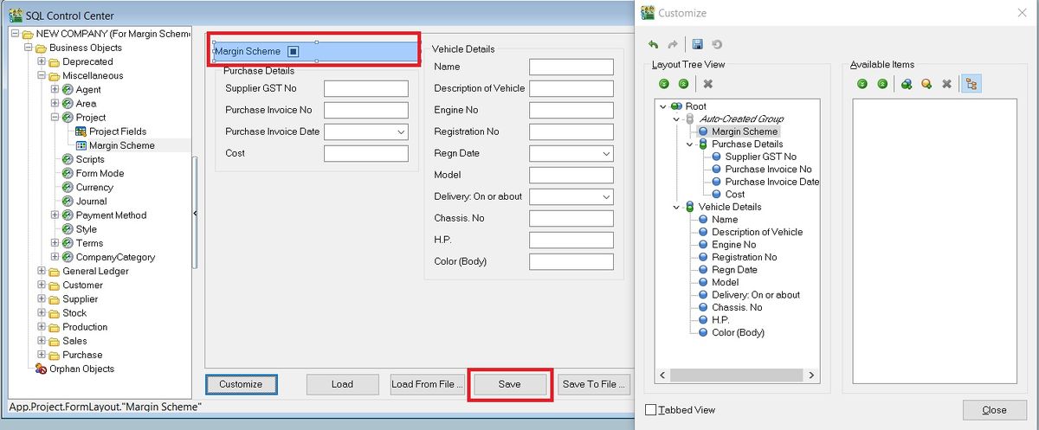Click delete X icon under Layout Tree View
This screenshot has width=1039, height=430.
707,84
